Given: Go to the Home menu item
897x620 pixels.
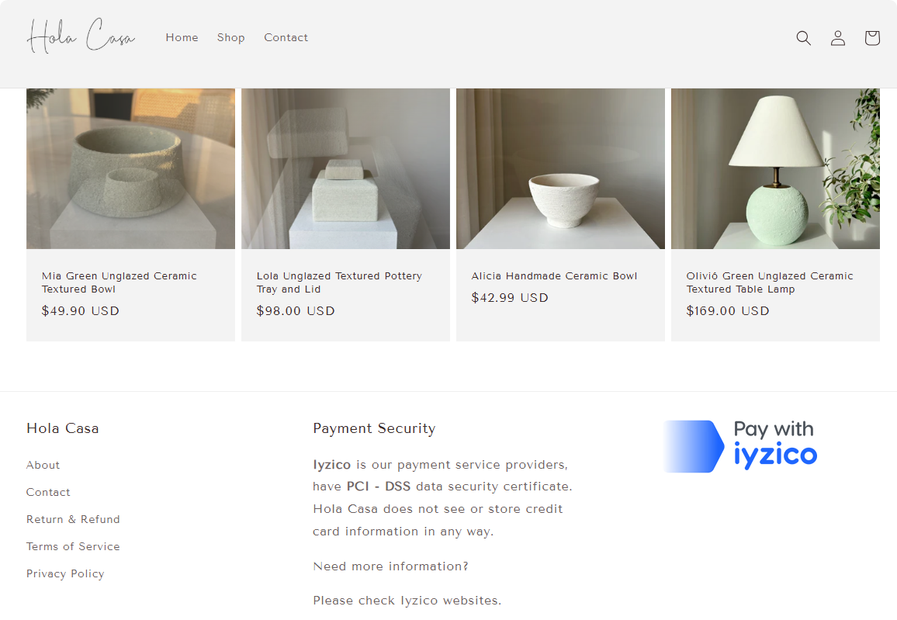Looking at the screenshot, I should click(x=182, y=37).
